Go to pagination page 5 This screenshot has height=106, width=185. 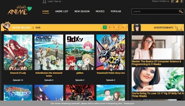(x=123, y=27)
